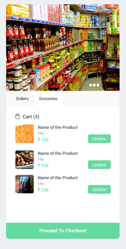
Task: Select the middle carousel dot indicator
Action: [x=94, y=85]
